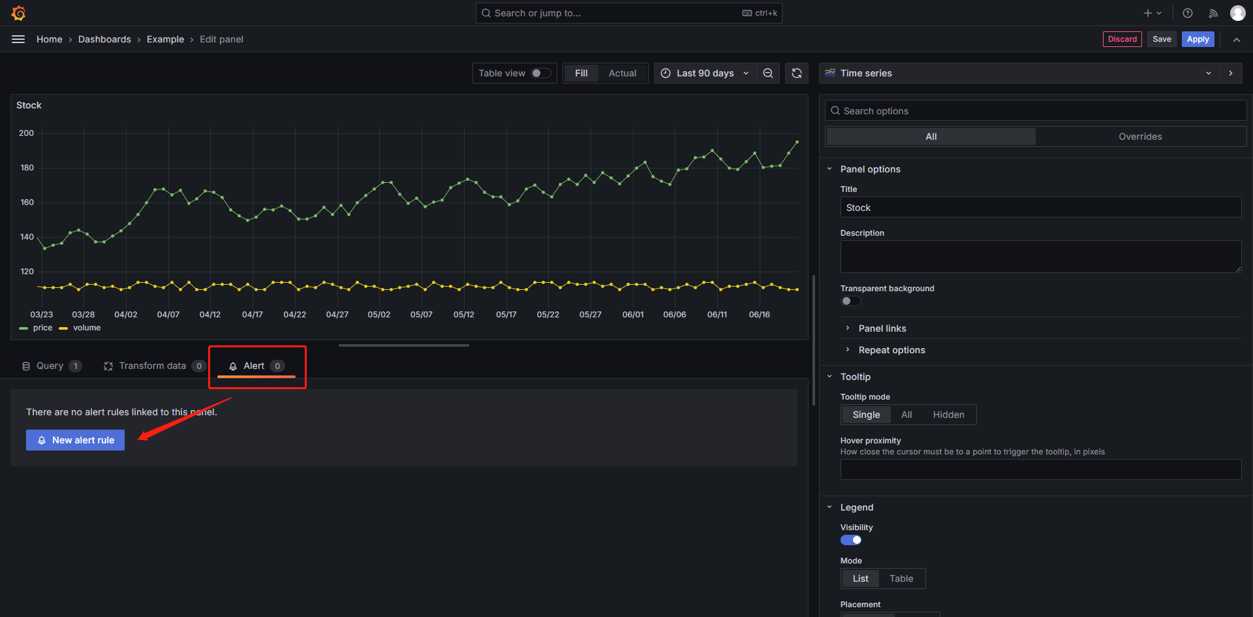The width and height of the screenshot is (1253, 617).
Task: Click the New alert rule button
Action: click(75, 440)
